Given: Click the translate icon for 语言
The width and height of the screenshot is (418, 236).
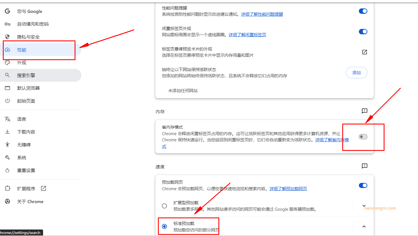Looking at the screenshot, I should 7,119.
